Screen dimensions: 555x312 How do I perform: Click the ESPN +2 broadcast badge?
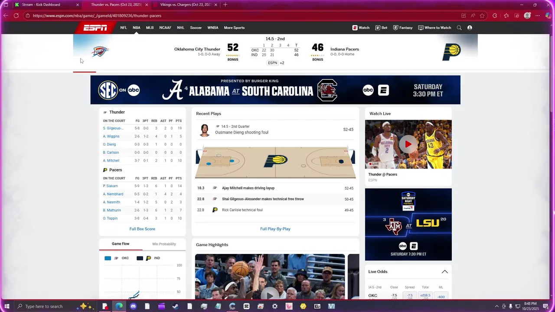(276, 63)
